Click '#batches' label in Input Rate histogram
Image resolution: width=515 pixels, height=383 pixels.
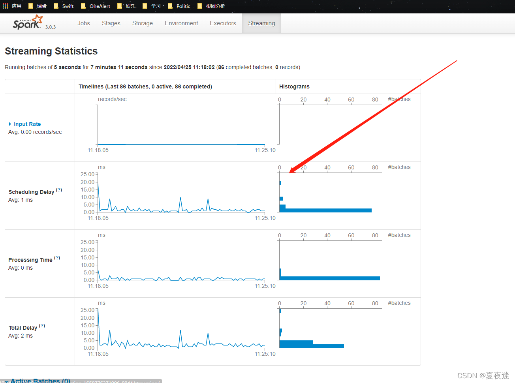[399, 99]
